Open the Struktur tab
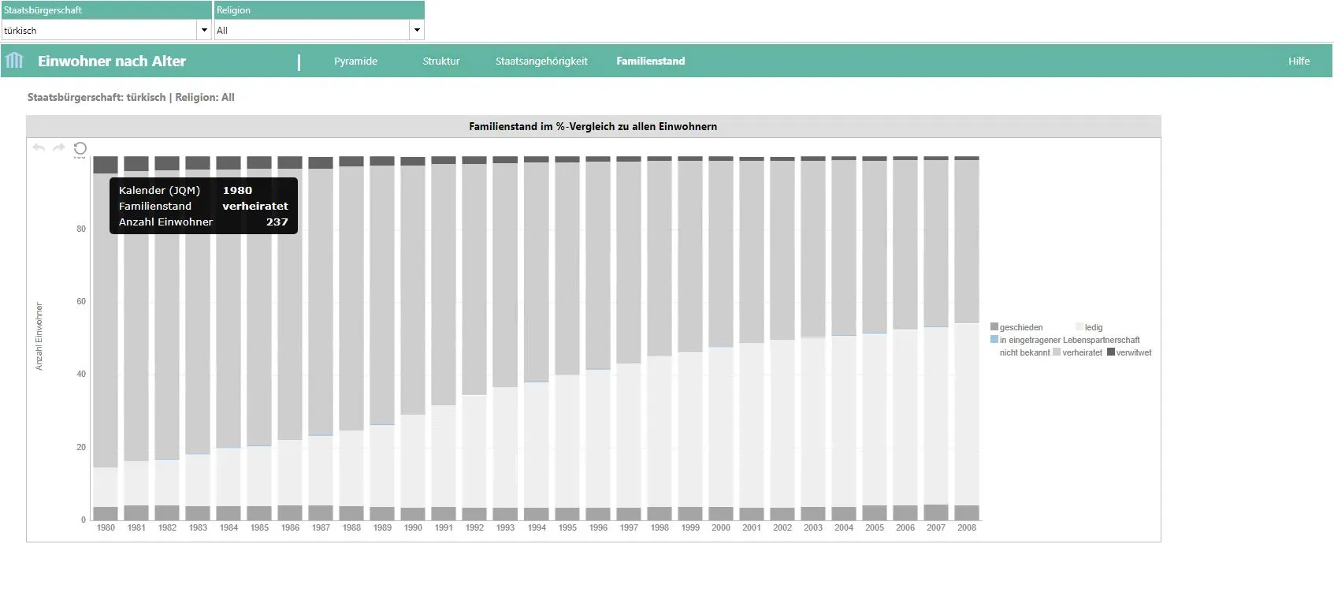The image size is (1334, 600). click(x=441, y=61)
